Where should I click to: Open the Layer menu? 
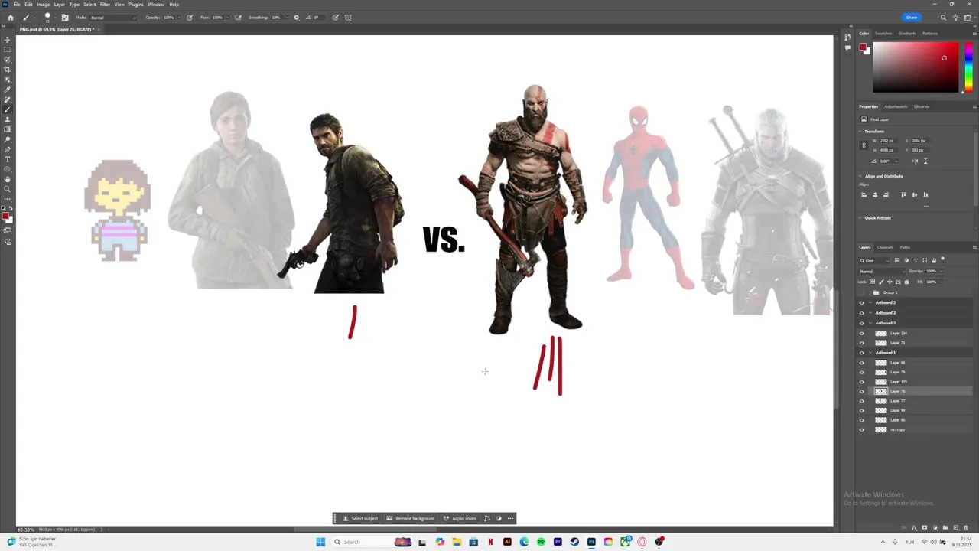click(x=59, y=5)
